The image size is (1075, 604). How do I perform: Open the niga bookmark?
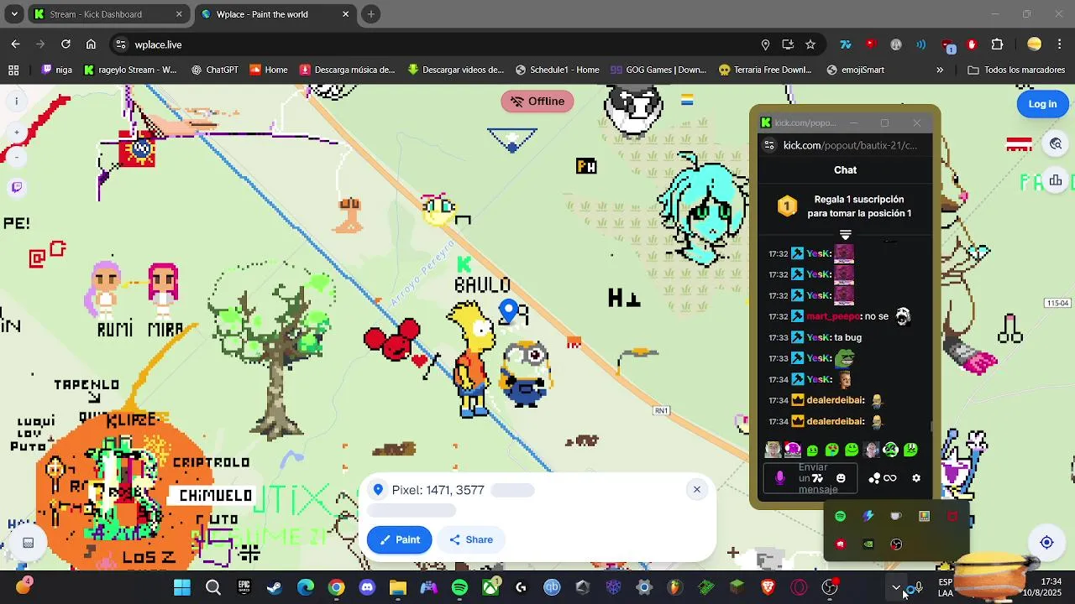57,70
